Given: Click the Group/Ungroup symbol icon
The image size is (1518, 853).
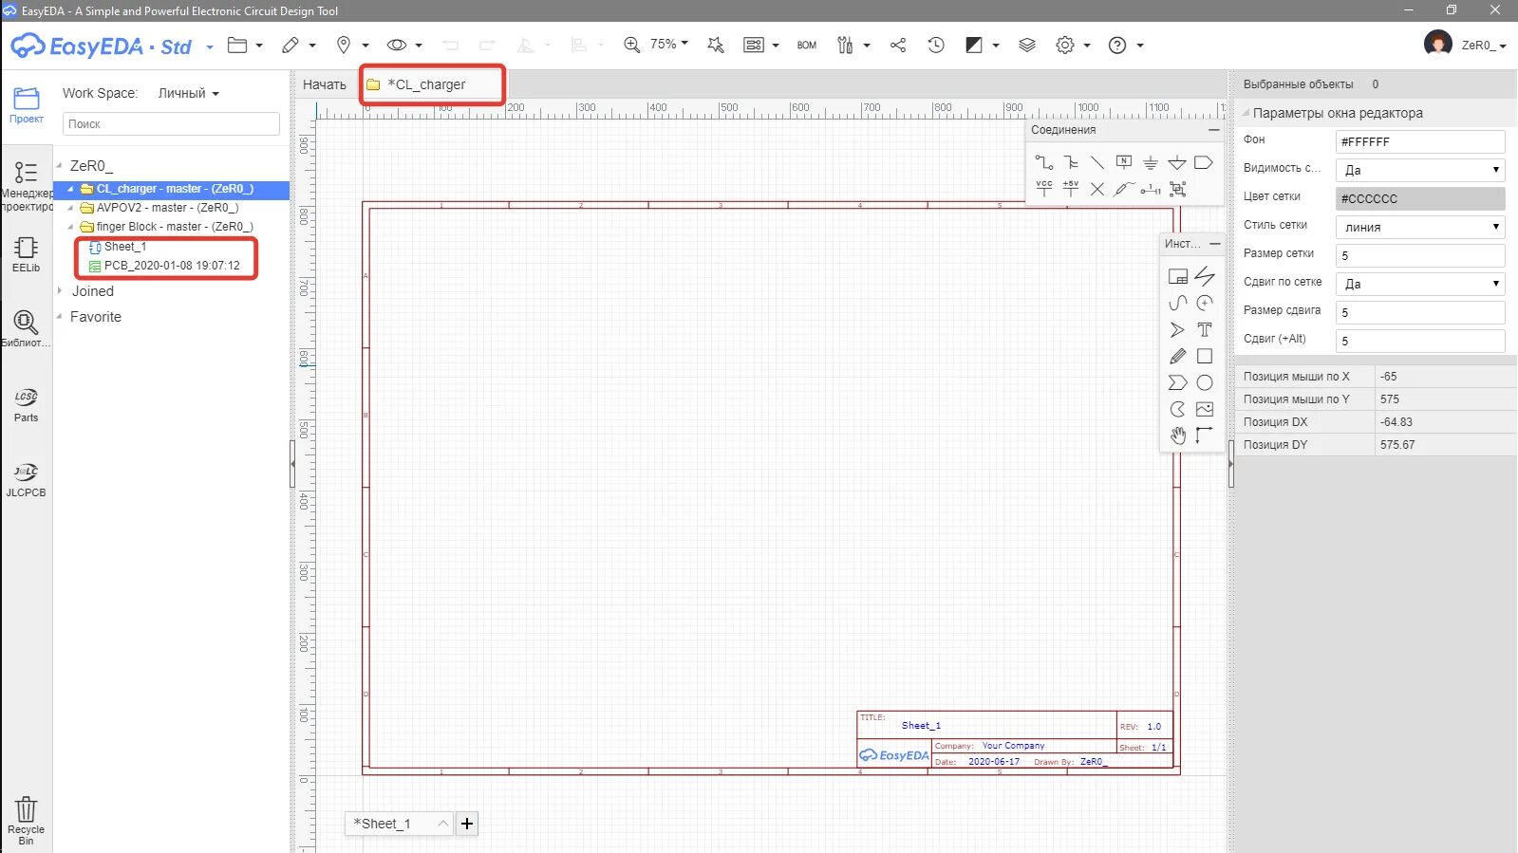Looking at the screenshot, I should (x=1178, y=189).
